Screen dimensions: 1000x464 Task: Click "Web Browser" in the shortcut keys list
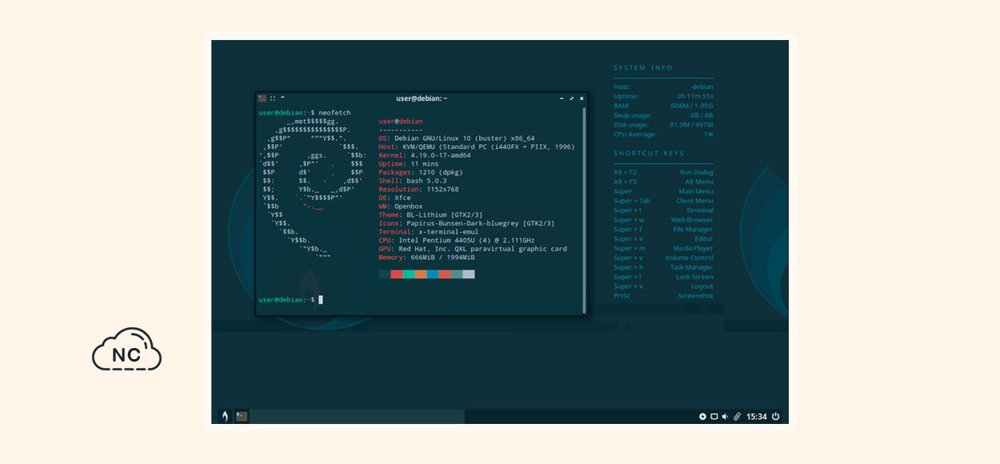(692, 220)
